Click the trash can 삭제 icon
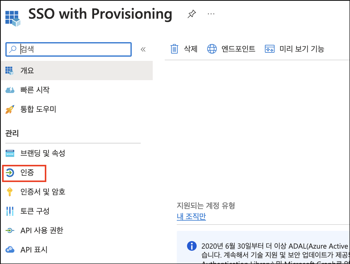Screen dimensions: 350x264 (174, 49)
